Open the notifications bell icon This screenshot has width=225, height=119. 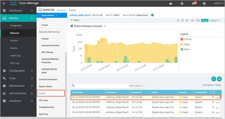193,4
